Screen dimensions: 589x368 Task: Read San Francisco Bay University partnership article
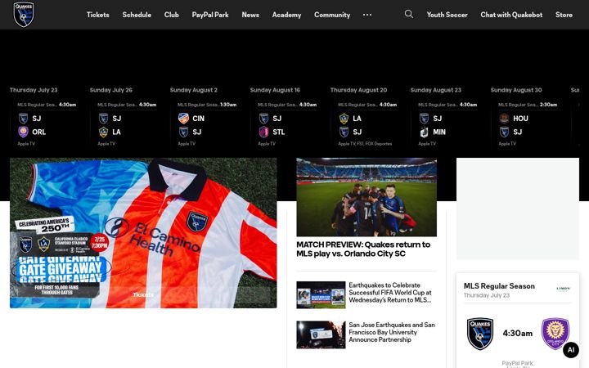pos(392,332)
